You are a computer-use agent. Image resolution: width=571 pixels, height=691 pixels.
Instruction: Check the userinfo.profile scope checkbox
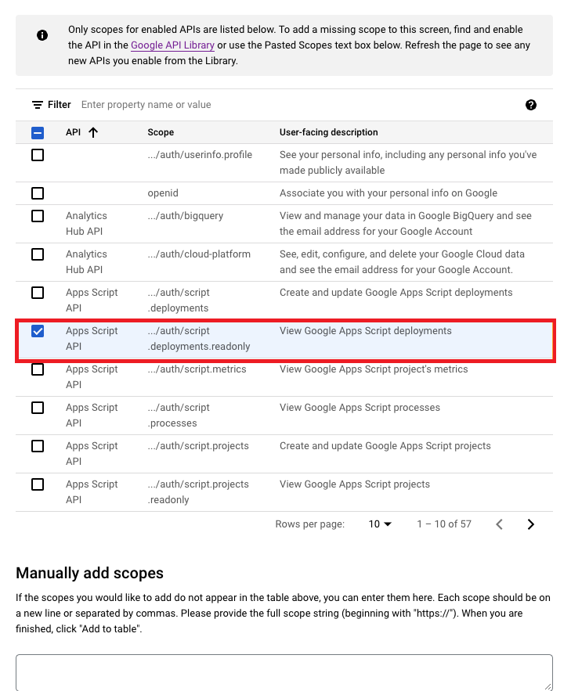pyautogui.click(x=38, y=155)
